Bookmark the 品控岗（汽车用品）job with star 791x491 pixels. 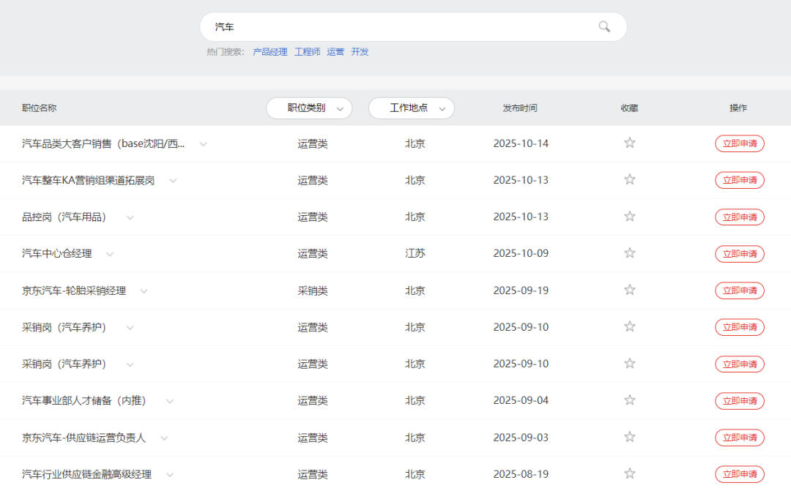pos(629,217)
